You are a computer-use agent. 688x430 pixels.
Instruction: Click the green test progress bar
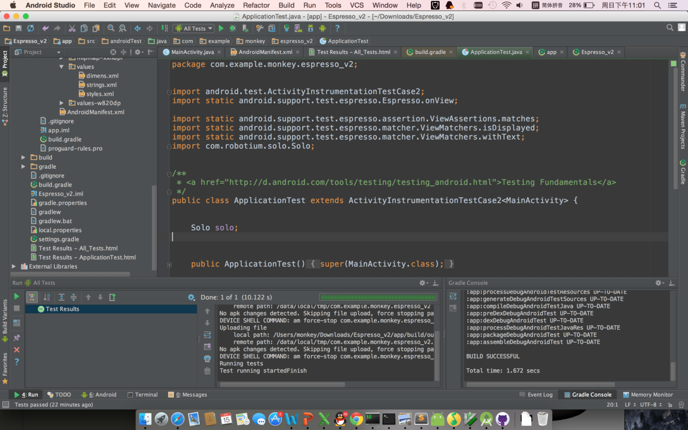click(x=377, y=297)
